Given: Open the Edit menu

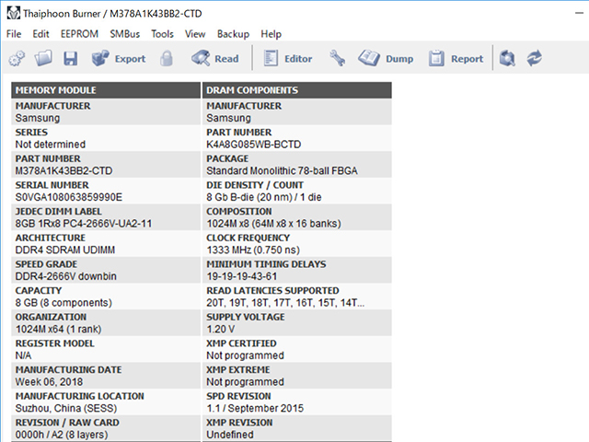Looking at the screenshot, I should point(40,34).
